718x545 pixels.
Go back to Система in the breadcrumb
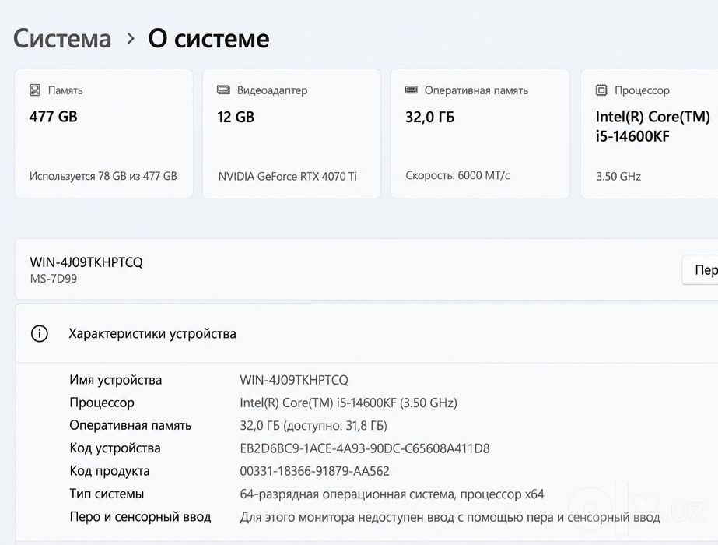(x=62, y=38)
